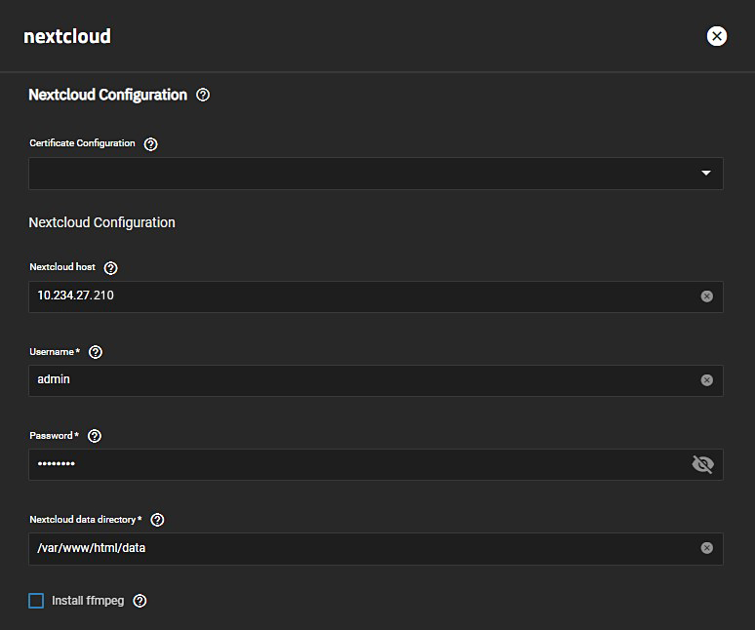The image size is (755, 630).
Task: Open the Password field help icon
Action: (95, 436)
